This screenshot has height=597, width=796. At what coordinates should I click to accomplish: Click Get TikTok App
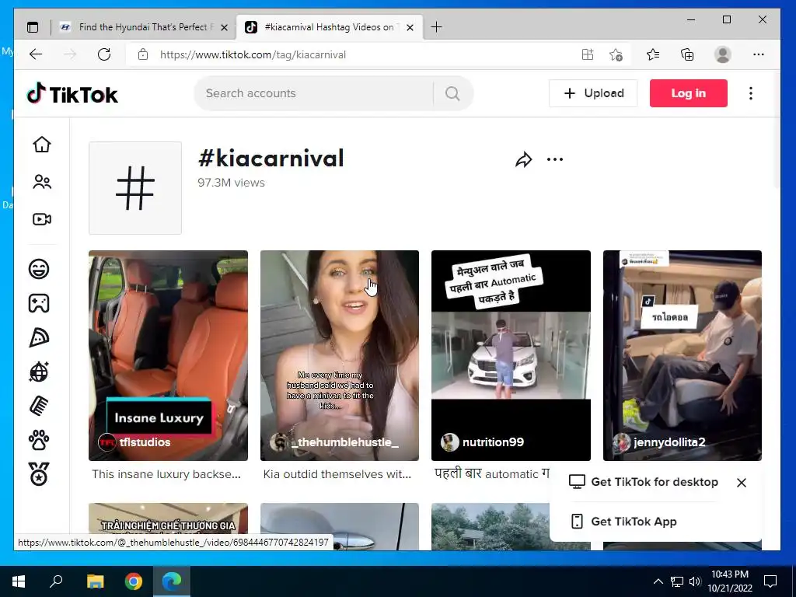coord(624,522)
